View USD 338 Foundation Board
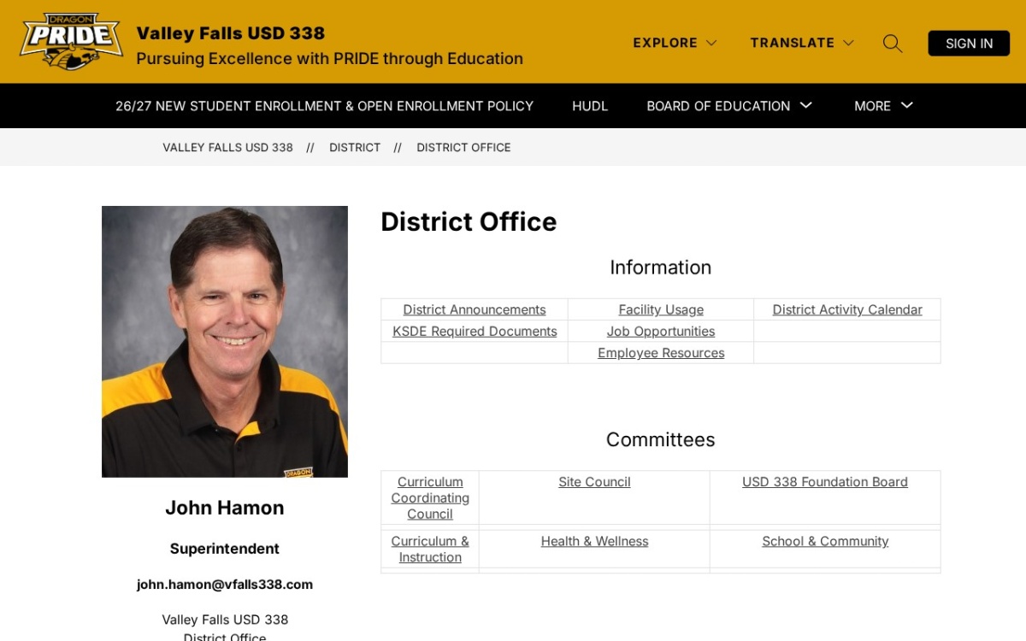Viewport: 1026px width, 641px height. [x=825, y=482]
